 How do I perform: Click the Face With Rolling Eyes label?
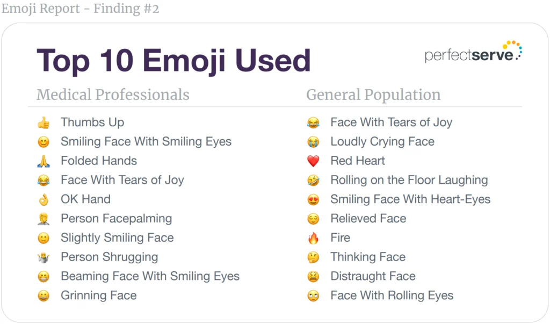392,296
